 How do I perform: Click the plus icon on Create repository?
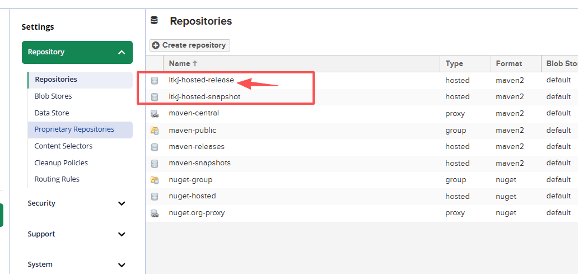(x=156, y=45)
